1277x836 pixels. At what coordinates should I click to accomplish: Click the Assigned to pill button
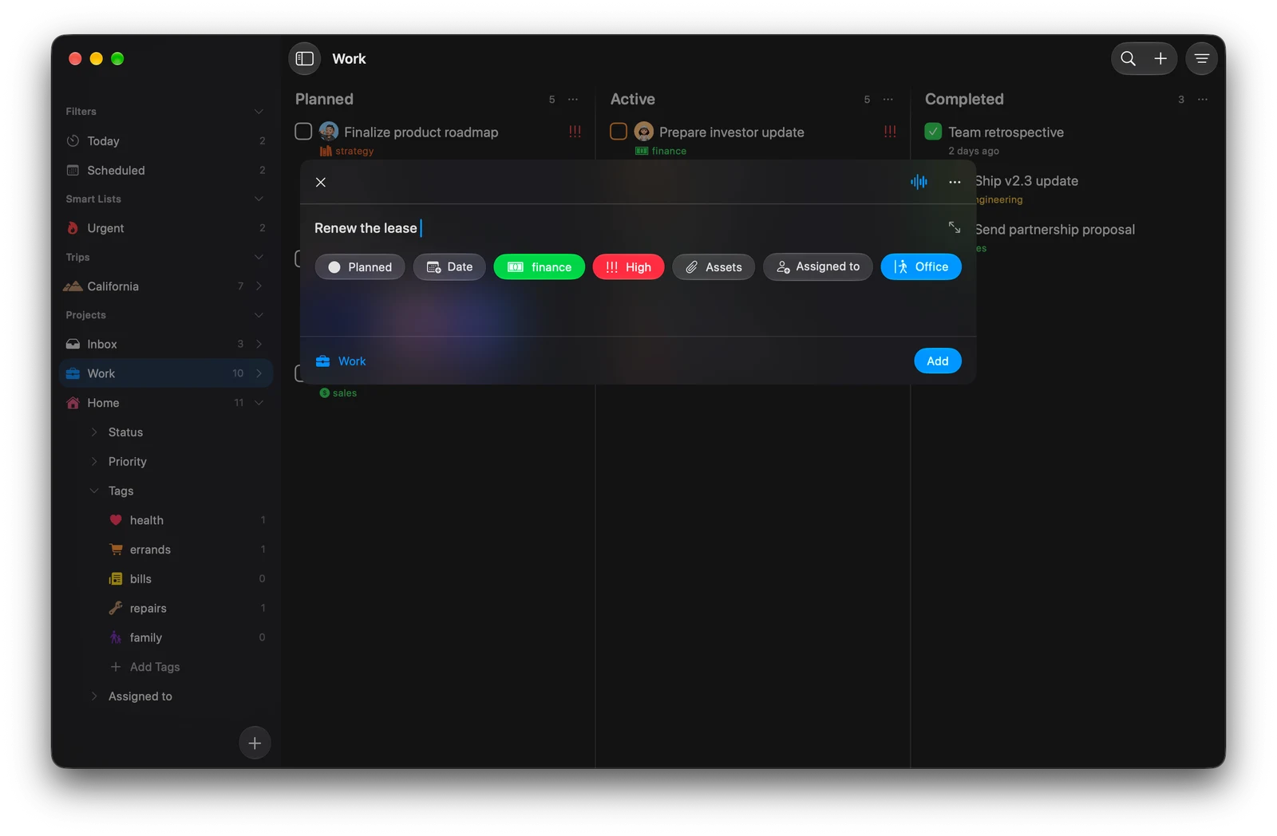click(817, 267)
